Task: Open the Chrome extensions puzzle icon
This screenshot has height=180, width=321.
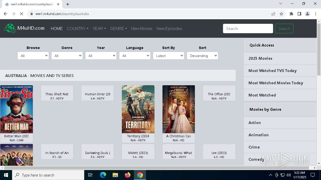Action: (x=291, y=14)
